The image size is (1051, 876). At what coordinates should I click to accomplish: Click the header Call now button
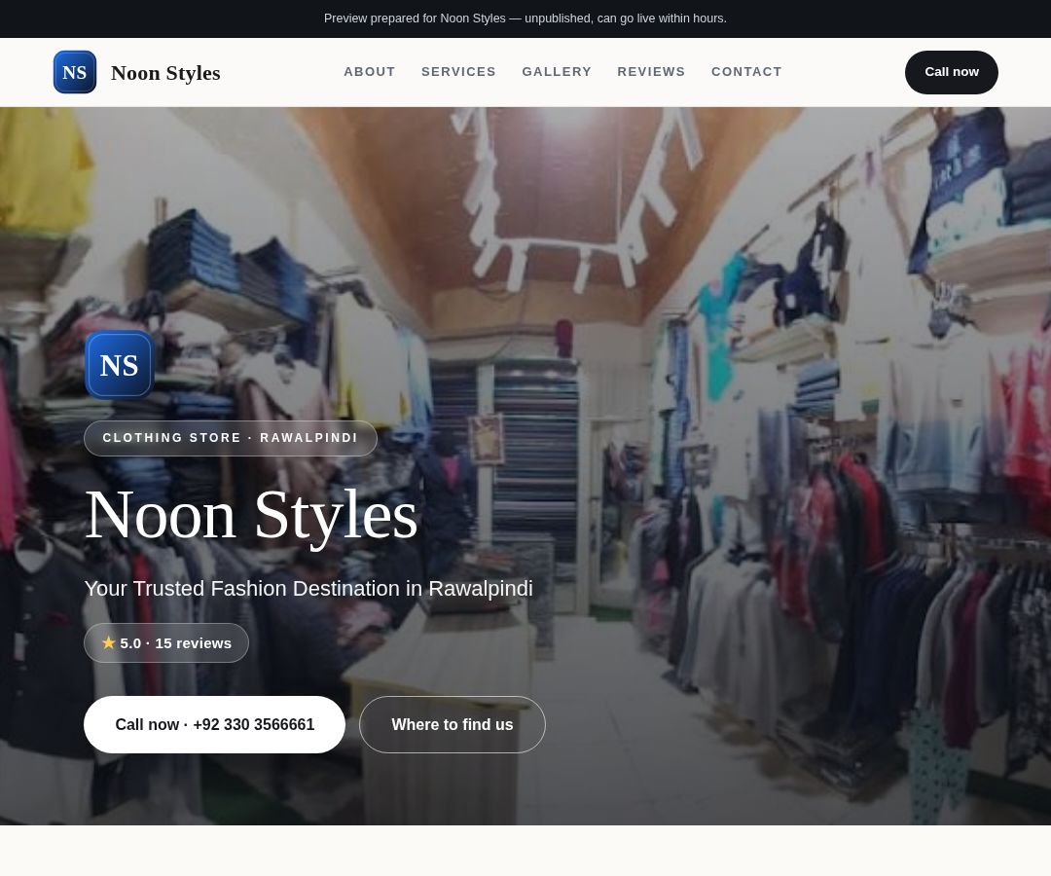click(x=951, y=72)
